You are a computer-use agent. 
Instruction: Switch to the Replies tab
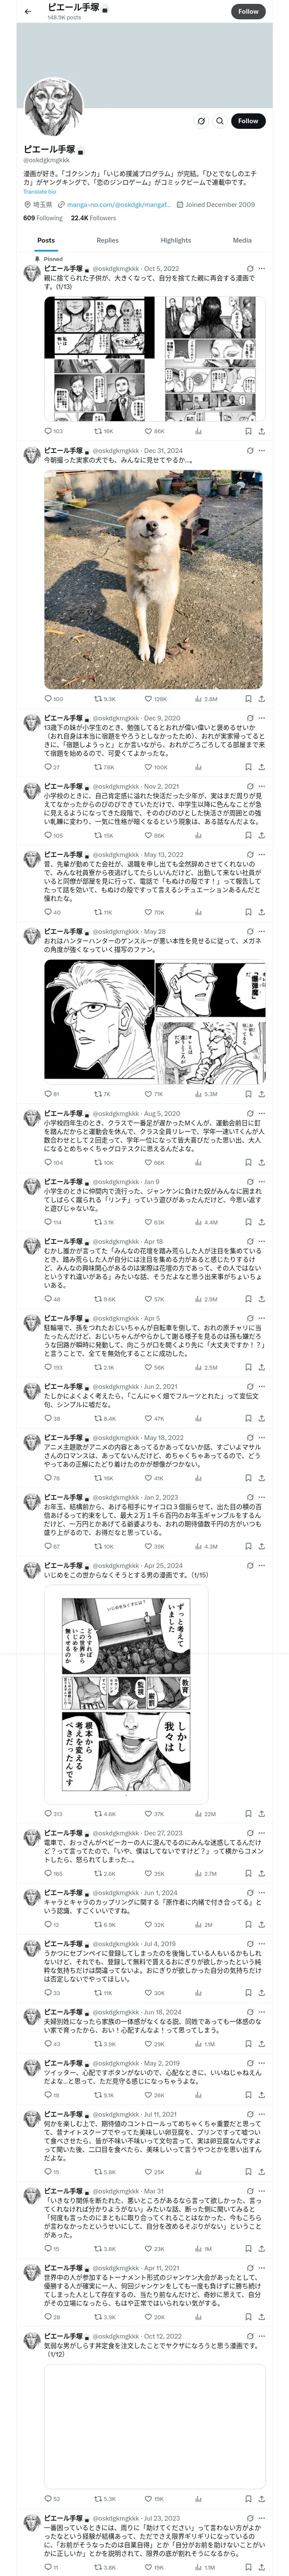click(107, 240)
